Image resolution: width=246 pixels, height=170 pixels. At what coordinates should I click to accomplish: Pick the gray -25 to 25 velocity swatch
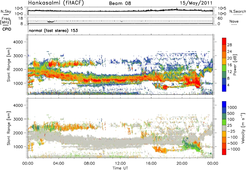tap(224, 128)
